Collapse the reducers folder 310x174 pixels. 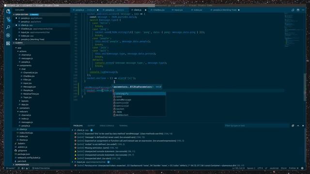click(x=18, y=112)
